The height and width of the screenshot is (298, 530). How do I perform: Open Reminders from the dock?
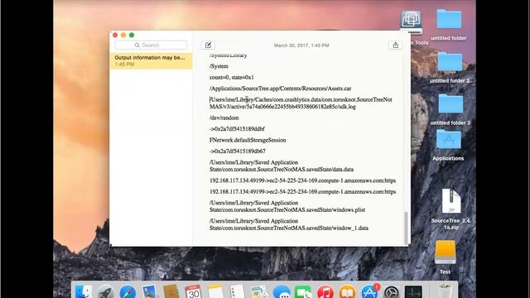(237, 292)
